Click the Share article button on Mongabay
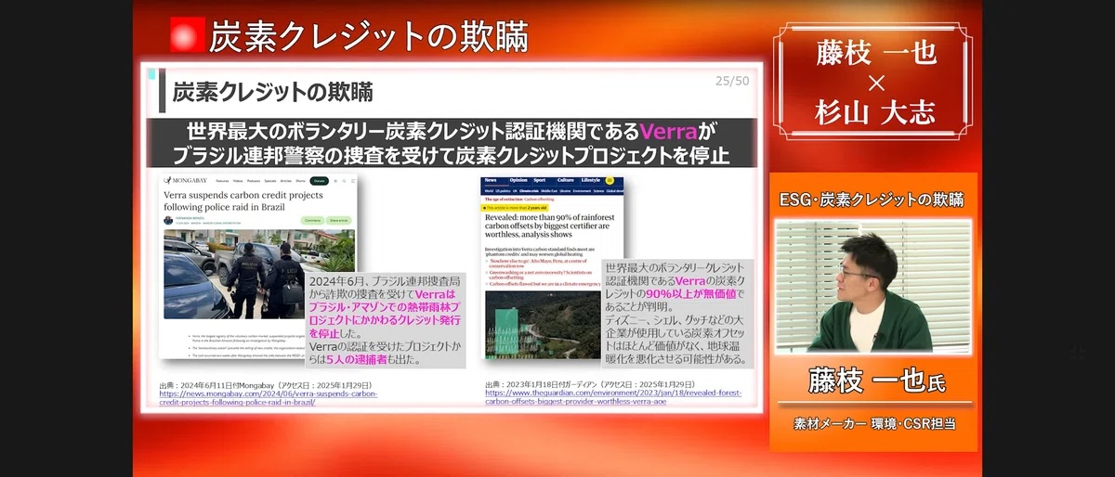Viewport: 1115px width, 477px height. (338, 221)
